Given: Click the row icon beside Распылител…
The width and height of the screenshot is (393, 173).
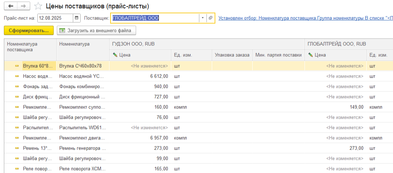Looking at the screenshot, I should (17, 128).
